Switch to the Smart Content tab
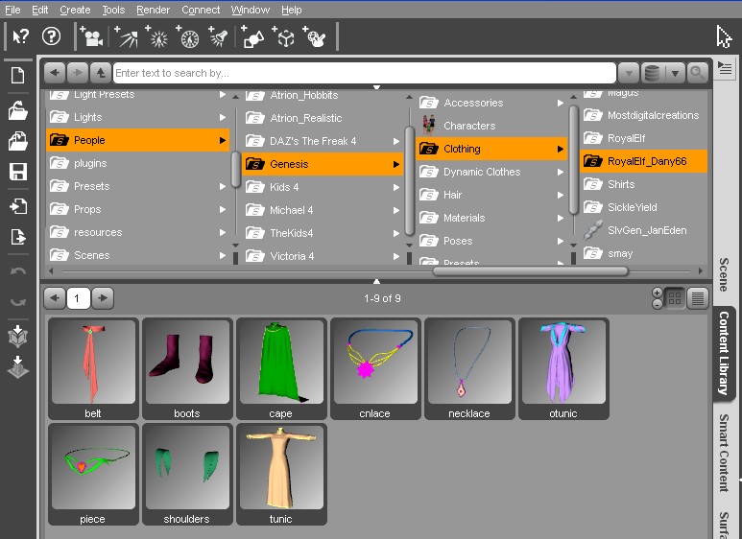 pos(724,453)
